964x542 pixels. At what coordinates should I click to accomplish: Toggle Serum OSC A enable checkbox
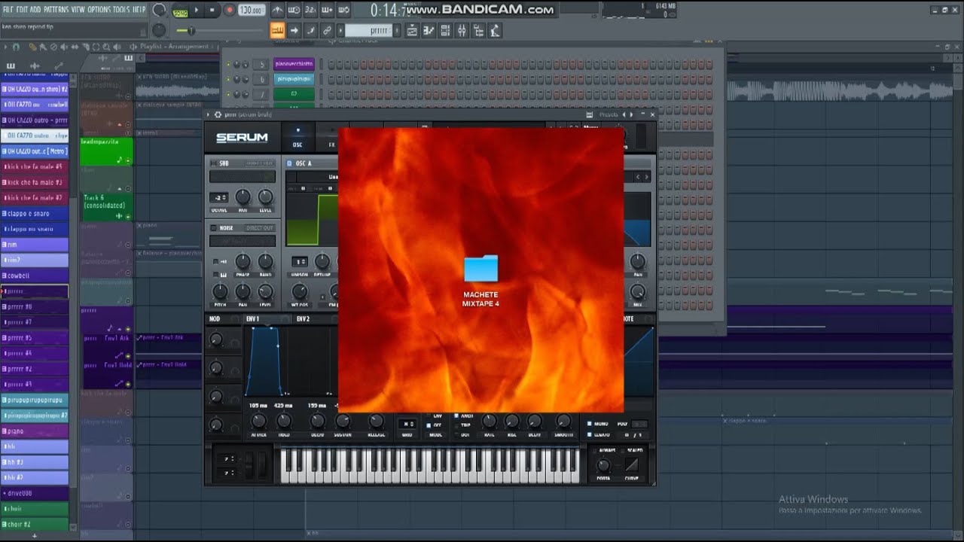[290, 163]
